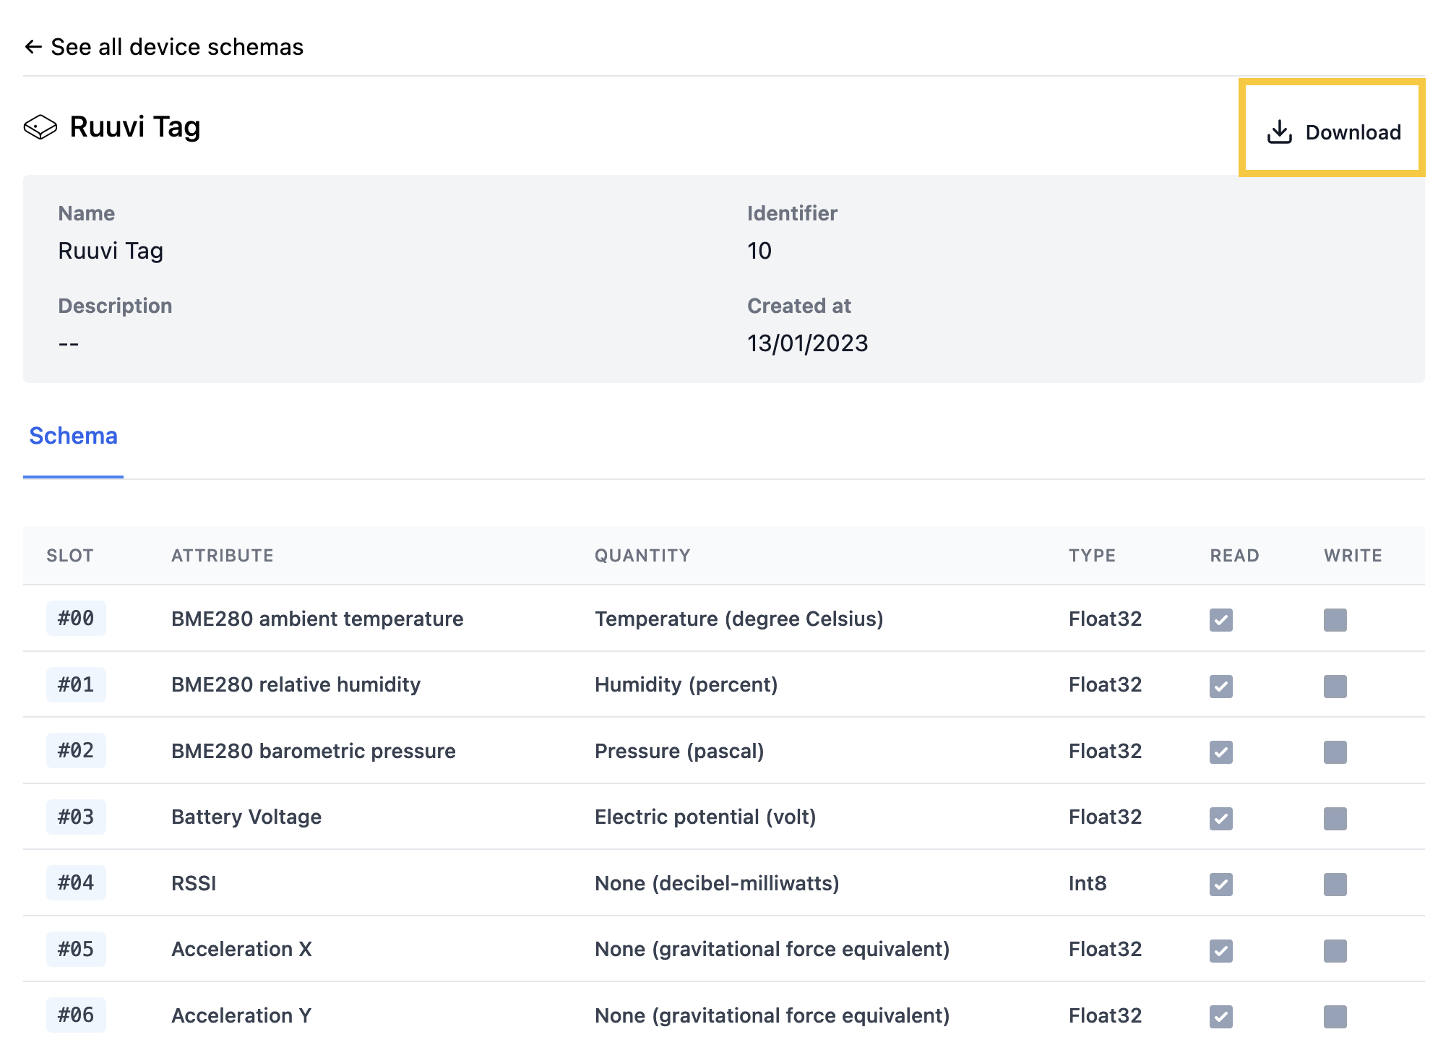Click slot badge #00
Screen dimensions: 1438x1045
click(x=76, y=619)
